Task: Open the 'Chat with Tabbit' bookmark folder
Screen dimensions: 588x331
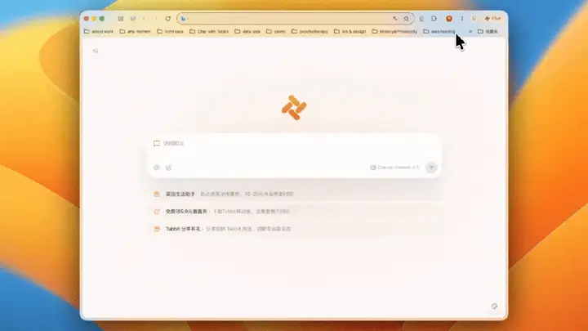Action: tap(209, 32)
